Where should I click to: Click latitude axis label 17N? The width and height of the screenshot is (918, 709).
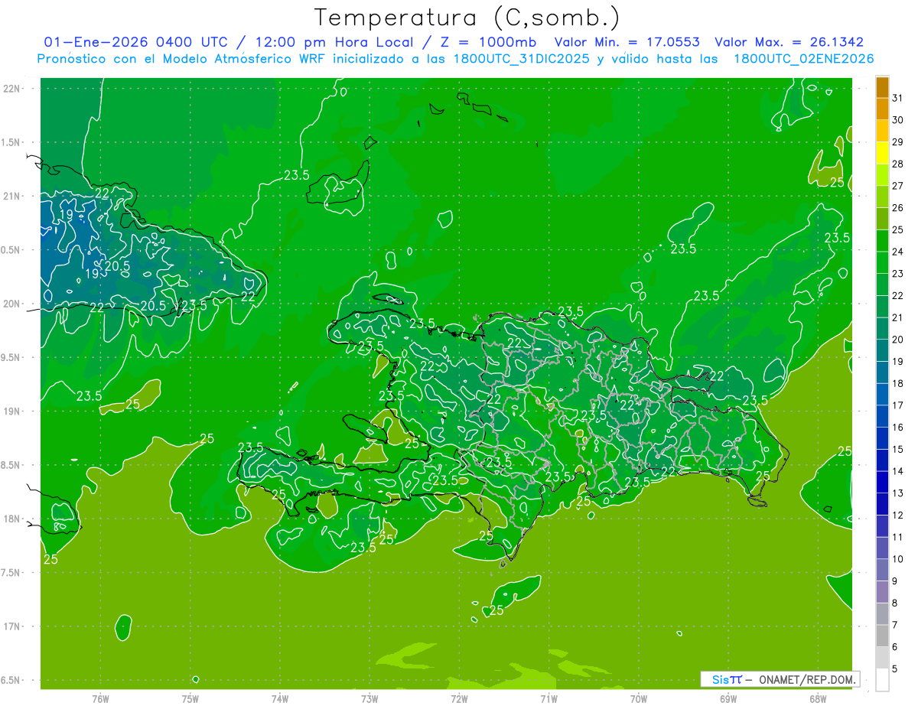click(11, 626)
